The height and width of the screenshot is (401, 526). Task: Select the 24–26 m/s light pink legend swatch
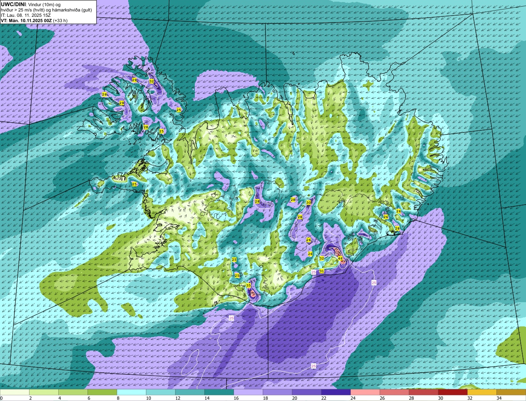coord(365,392)
